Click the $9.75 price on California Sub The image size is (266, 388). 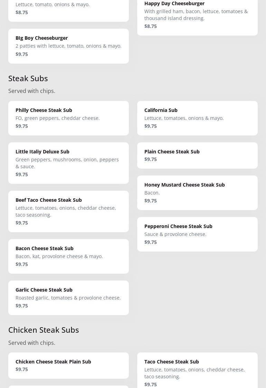(x=151, y=126)
